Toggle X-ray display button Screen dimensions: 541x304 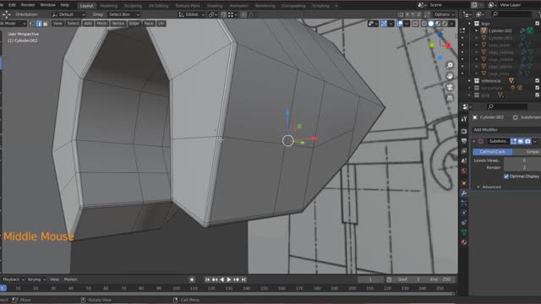(x=415, y=24)
